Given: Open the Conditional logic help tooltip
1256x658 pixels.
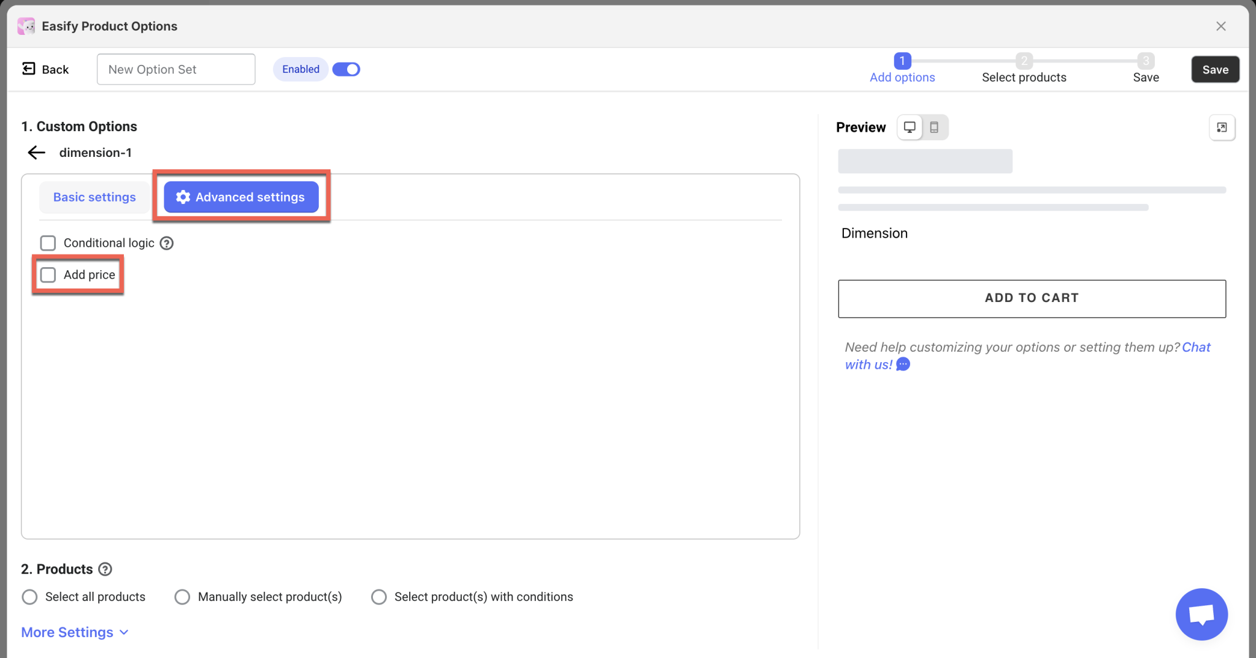Looking at the screenshot, I should point(166,243).
